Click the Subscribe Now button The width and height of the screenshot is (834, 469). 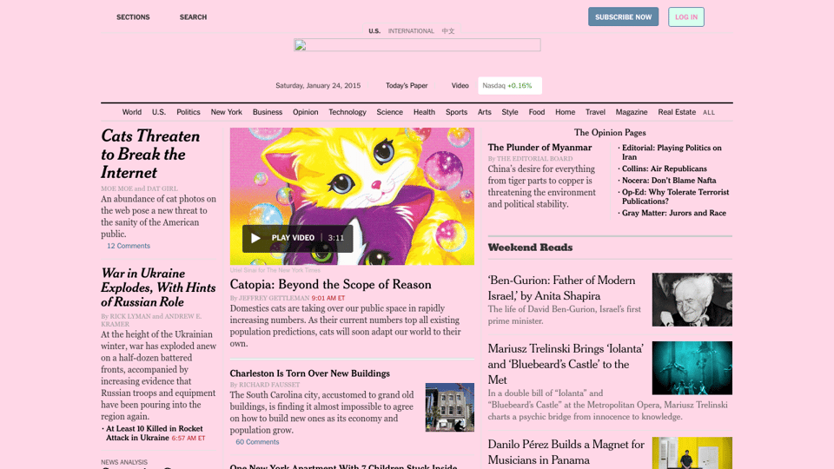coord(623,17)
